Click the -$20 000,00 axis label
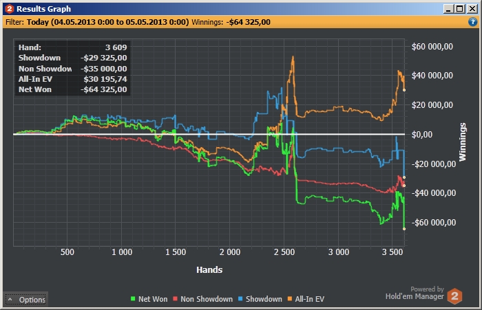 434,164
